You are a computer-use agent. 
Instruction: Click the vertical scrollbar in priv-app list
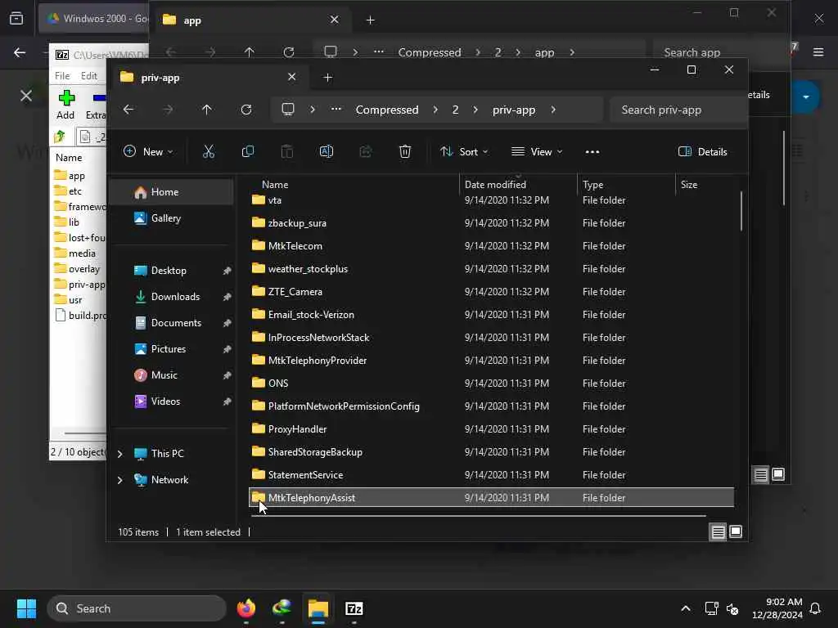(x=741, y=212)
